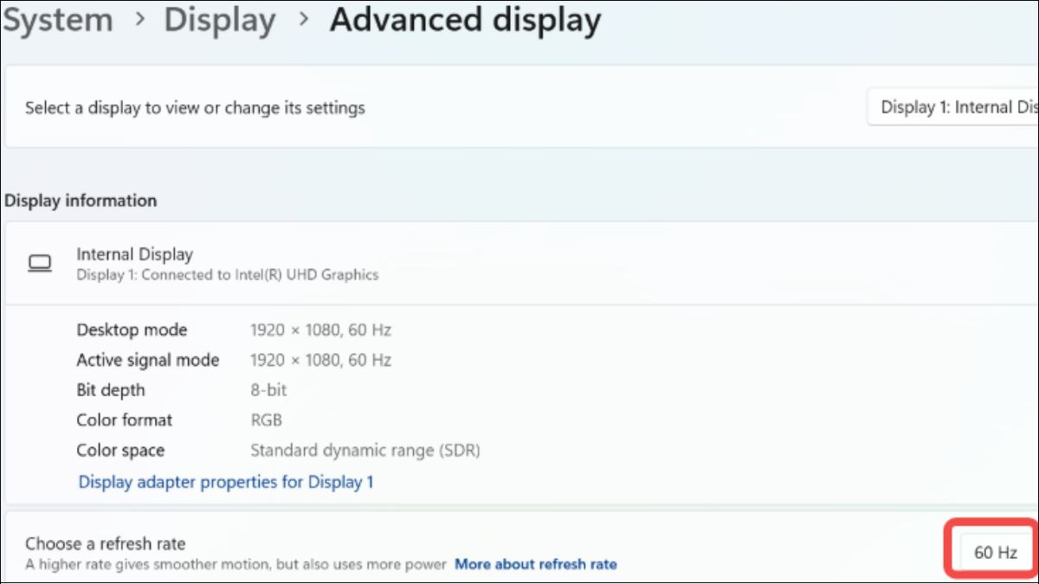
Task: Select 'Connected to Intel(R) UHD Graphics' text
Action: pos(260,275)
